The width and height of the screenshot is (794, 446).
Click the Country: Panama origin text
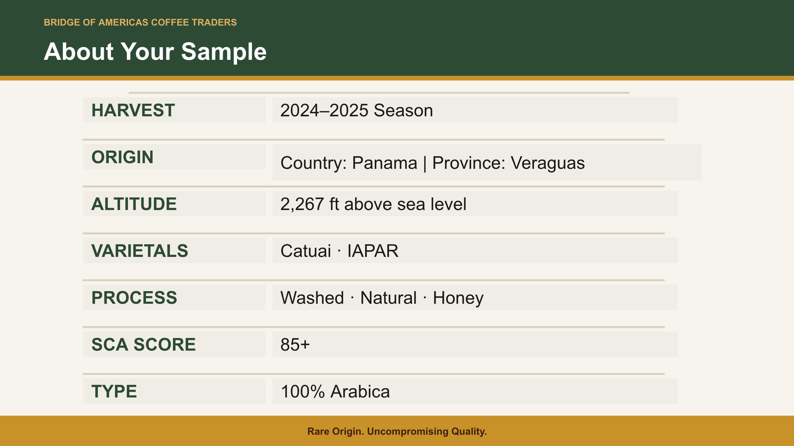tap(348, 163)
